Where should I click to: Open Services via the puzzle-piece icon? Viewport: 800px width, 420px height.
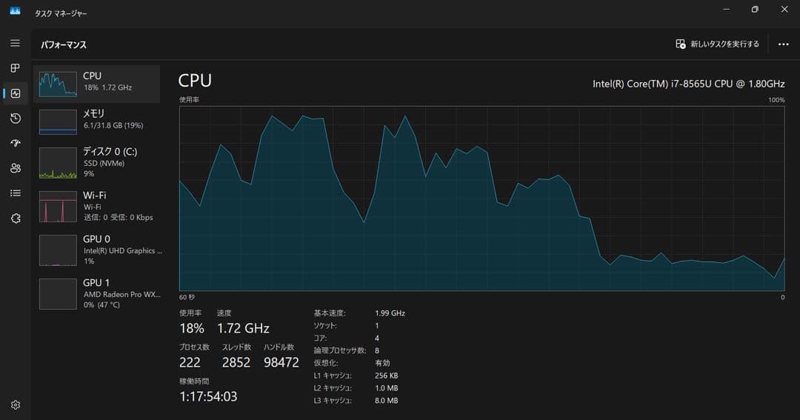[x=16, y=219]
